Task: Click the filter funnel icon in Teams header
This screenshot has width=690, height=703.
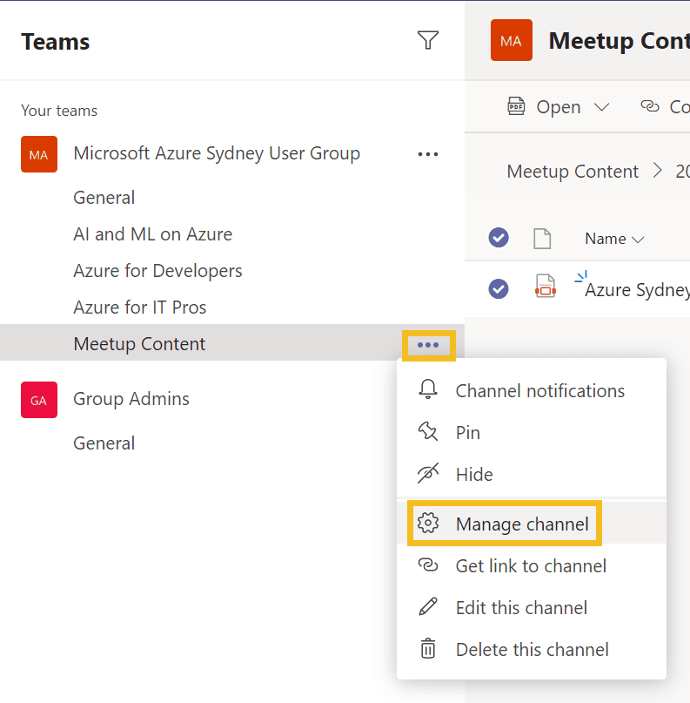Action: [x=427, y=40]
